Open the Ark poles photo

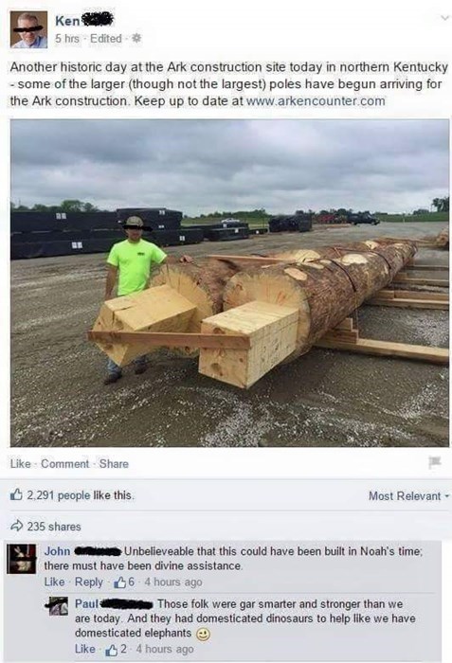230,283
